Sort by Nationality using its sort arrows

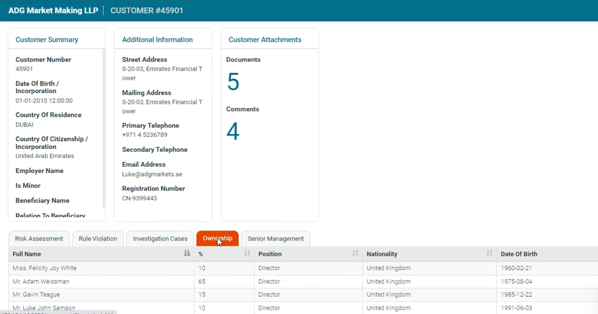(x=490, y=253)
